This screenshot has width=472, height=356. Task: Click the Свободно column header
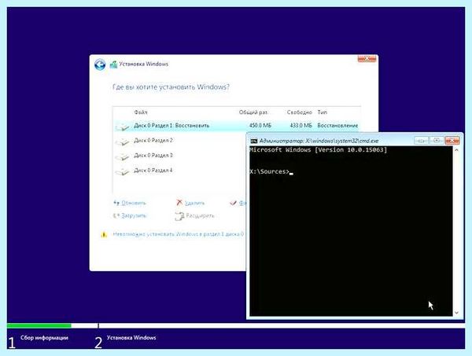tap(300, 112)
